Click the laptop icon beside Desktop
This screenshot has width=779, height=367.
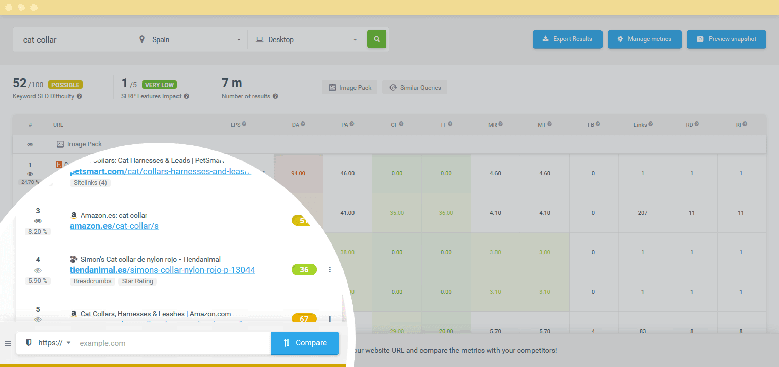coord(259,39)
